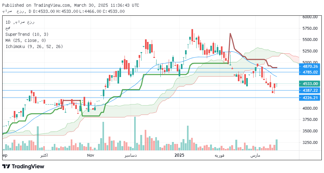
Task: Click the 4785.02 horizontal line price tag
Action: (310, 72)
